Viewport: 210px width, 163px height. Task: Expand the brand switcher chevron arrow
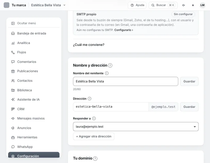(x=64, y=5)
